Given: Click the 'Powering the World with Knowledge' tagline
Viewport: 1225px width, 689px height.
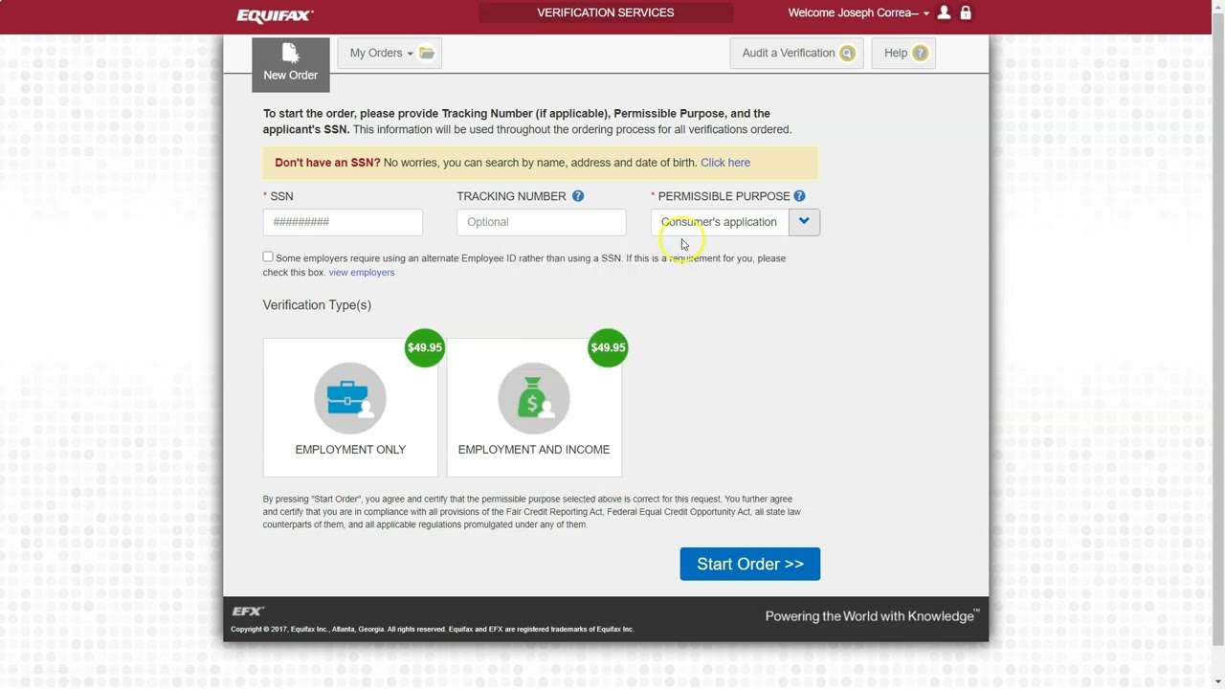Looking at the screenshot, I should coord(872,616).
